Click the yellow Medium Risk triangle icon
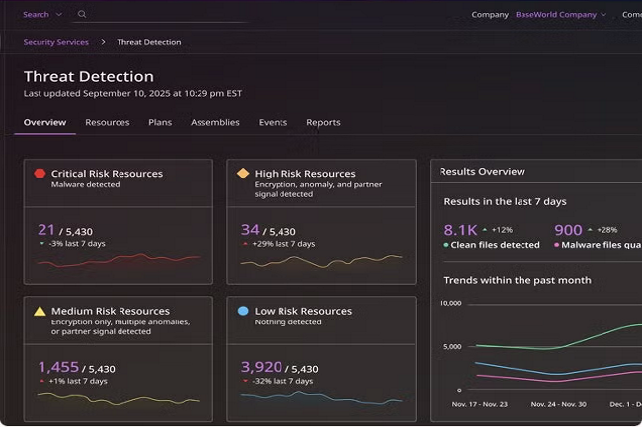This screenshot has height=427, width=642. pyautogui.click(x=40, y=311)
